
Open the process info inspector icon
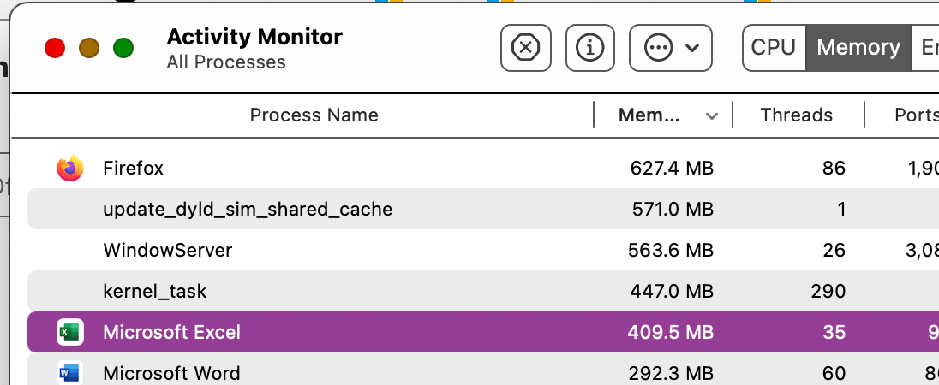click(x=589, y=48)
